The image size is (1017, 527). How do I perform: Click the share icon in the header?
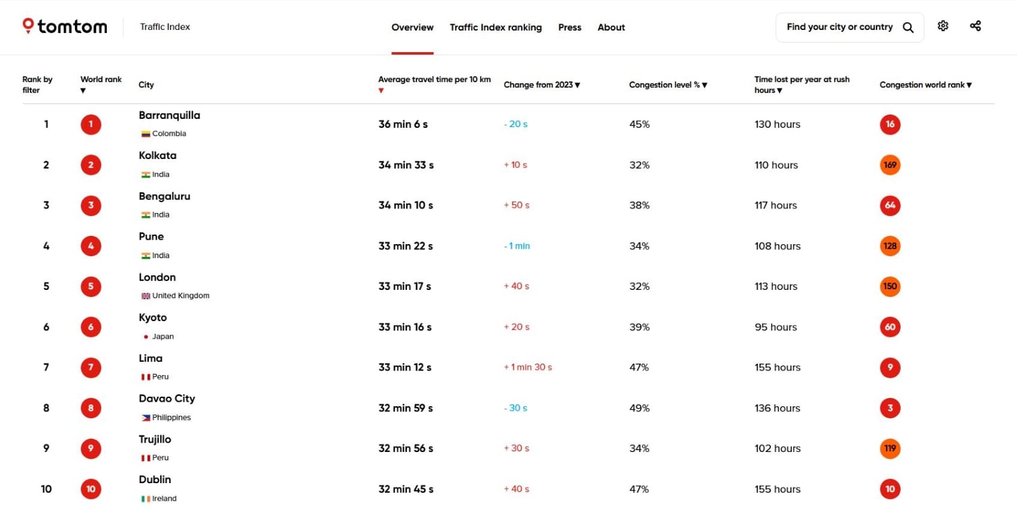975,25
